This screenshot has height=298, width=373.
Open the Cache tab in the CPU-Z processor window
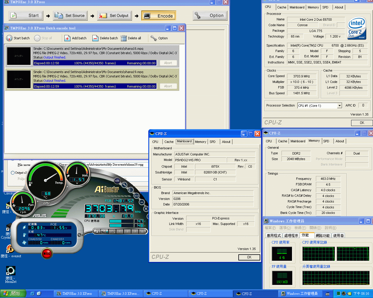[x=281, y=7]
